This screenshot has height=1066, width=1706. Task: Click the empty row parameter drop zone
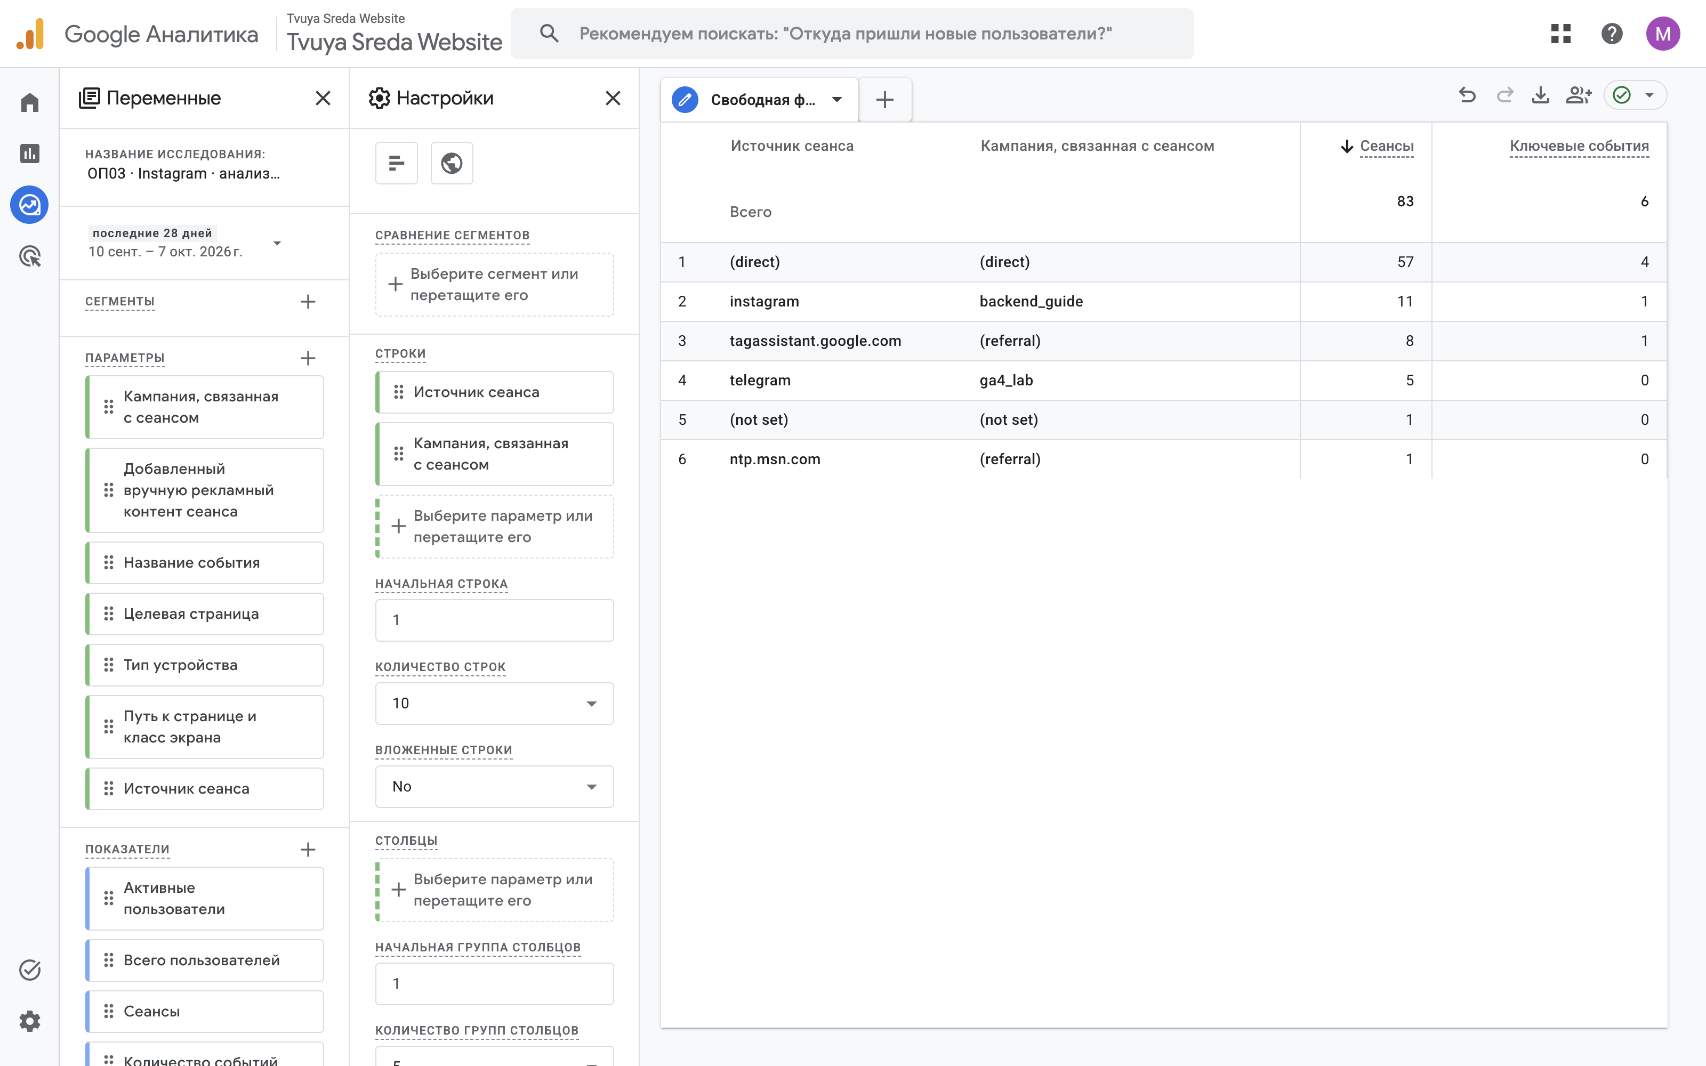(x=494, y=527)
